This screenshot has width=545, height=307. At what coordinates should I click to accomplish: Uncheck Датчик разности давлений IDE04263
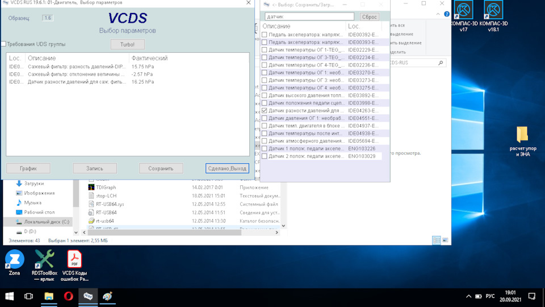[265, 110]
